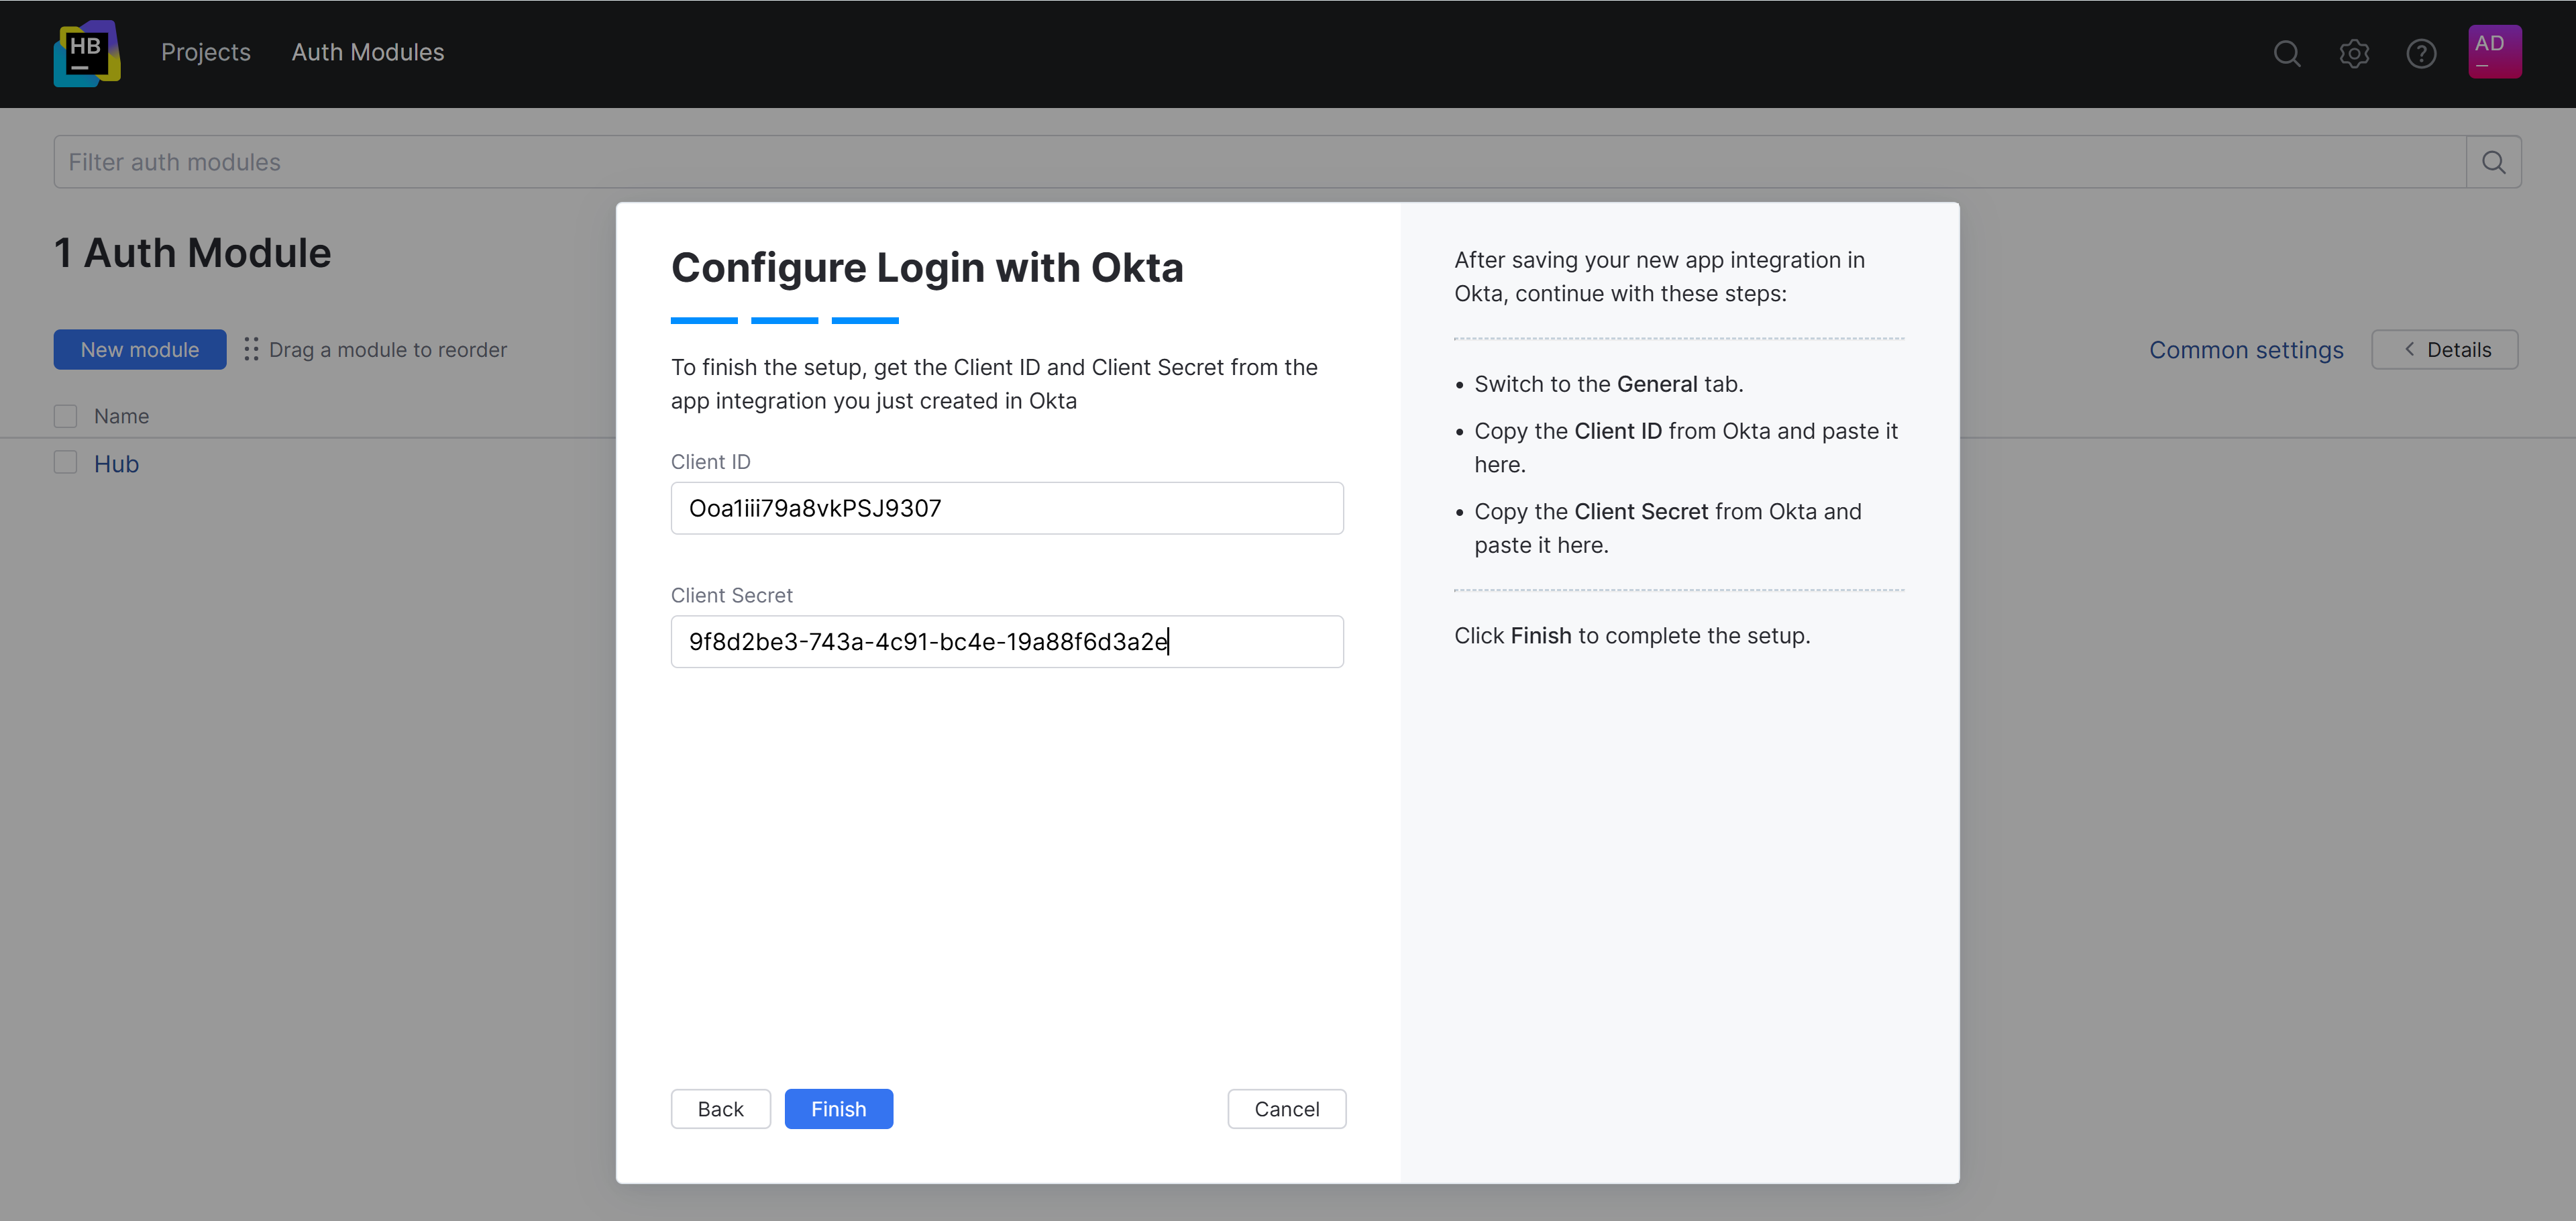The width and height of the screenshot is (2576, 1221).
Task: Open the Auth Modules section
Action: point(367,52)
